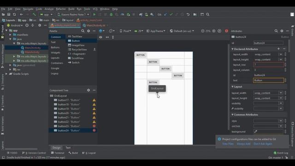Click the warning triangle on button17 row
295x166 pixels.
[x=94, y=100]
